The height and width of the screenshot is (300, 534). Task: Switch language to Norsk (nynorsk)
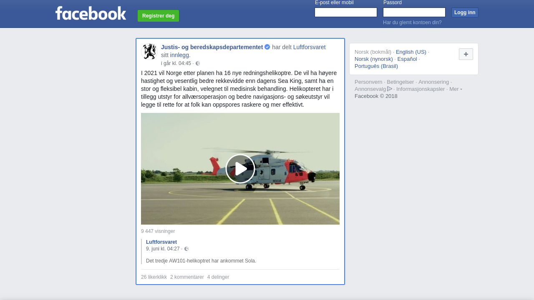(374, 59)
